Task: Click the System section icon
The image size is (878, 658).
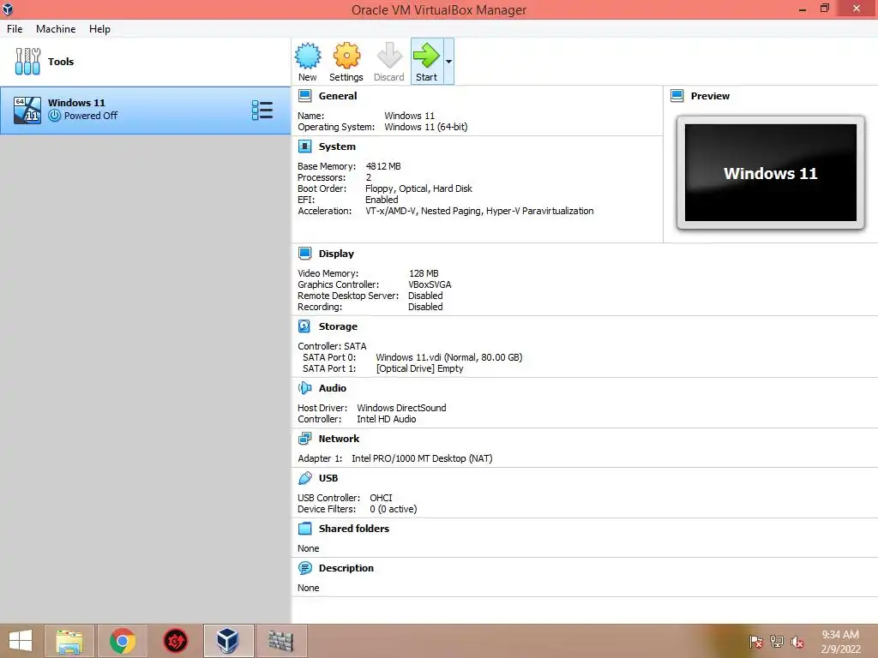Action: [305, 147]
